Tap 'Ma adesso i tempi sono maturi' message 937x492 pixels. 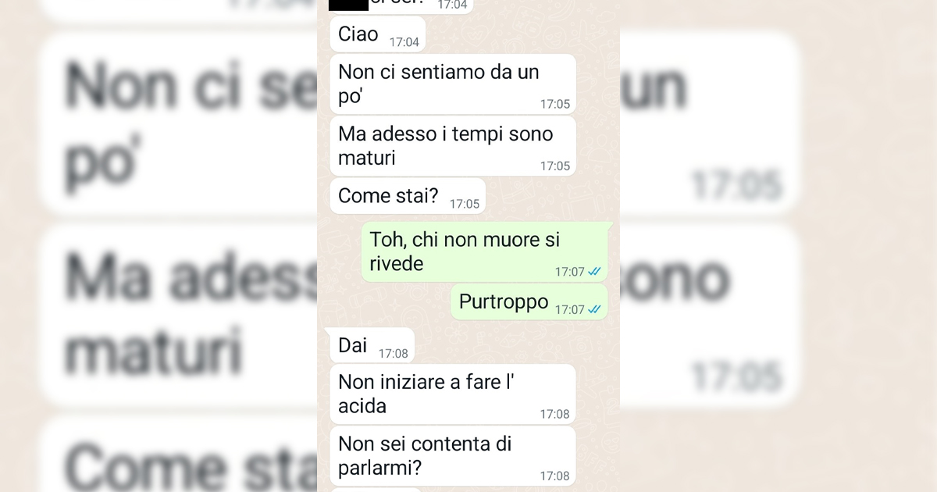[x=453, y=146]
